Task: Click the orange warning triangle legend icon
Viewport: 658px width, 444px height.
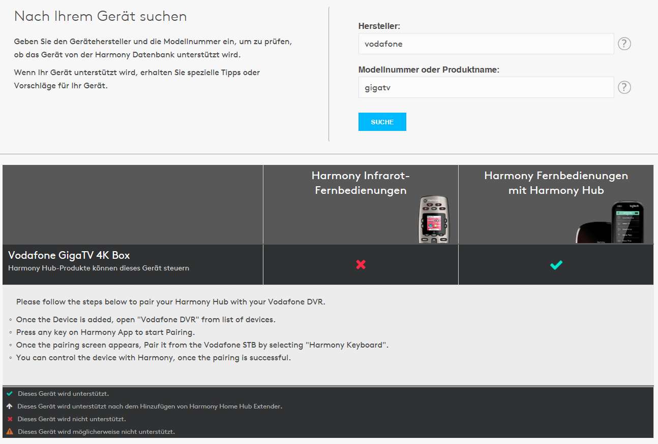Action: pyautogui.click(x=10, y=432)
